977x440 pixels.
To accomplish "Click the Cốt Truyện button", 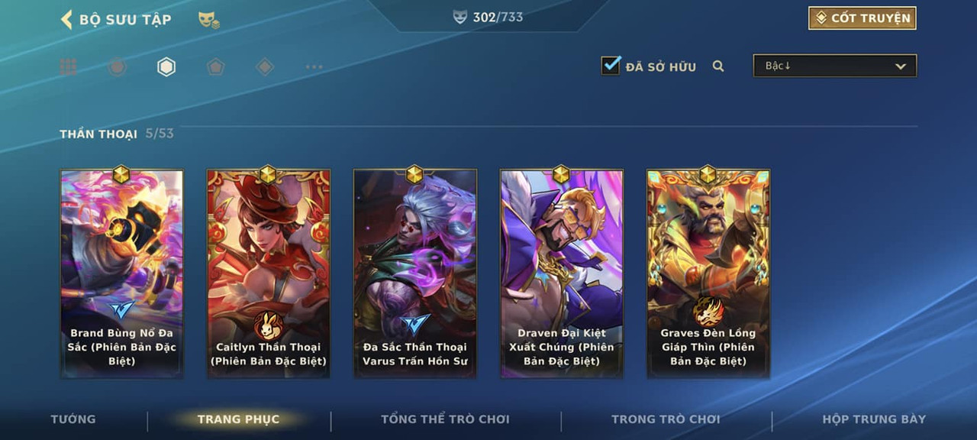I will coord(863,18).
